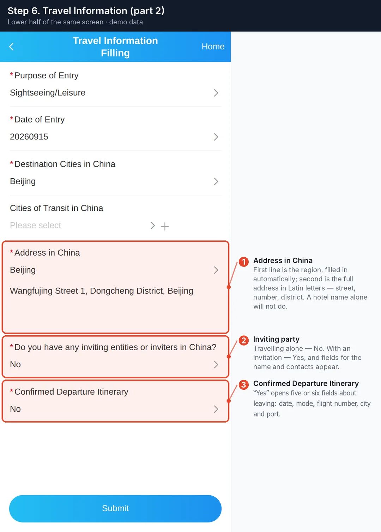Image resolution: width=381 pixels, height=532 pixels.
Task: Click the red number 3 annotation marker
Action: click(243, 384)
